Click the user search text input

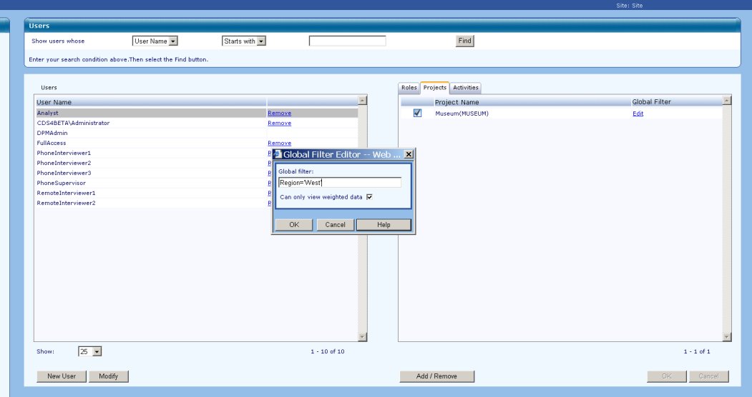(x=347, y=41)
